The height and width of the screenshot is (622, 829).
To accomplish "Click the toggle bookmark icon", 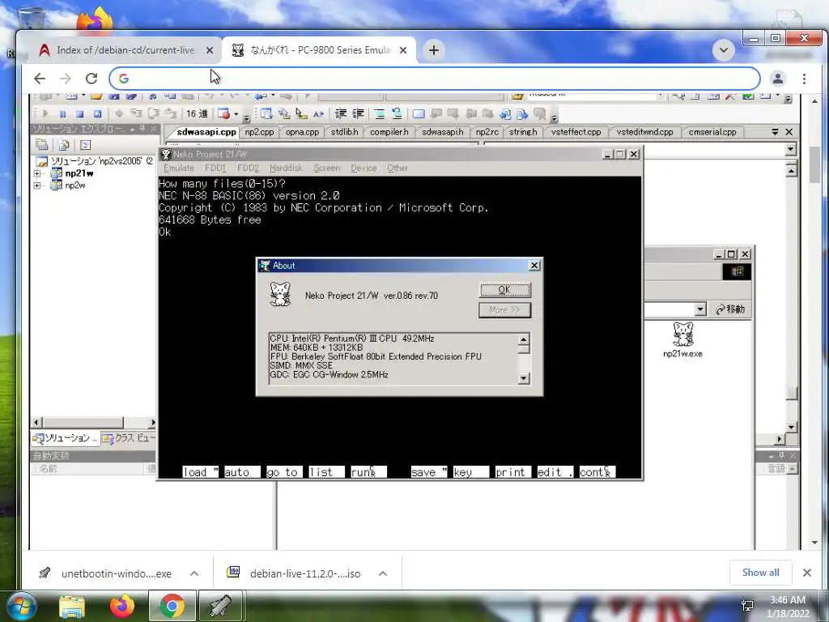I will pyautogui.click(x=419, y=113).
